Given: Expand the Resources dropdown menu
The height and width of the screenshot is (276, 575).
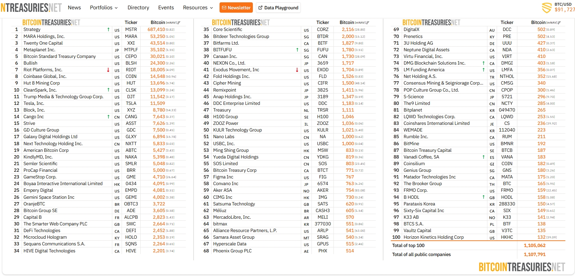Looking at the screenshot, I should coord(198,8).
